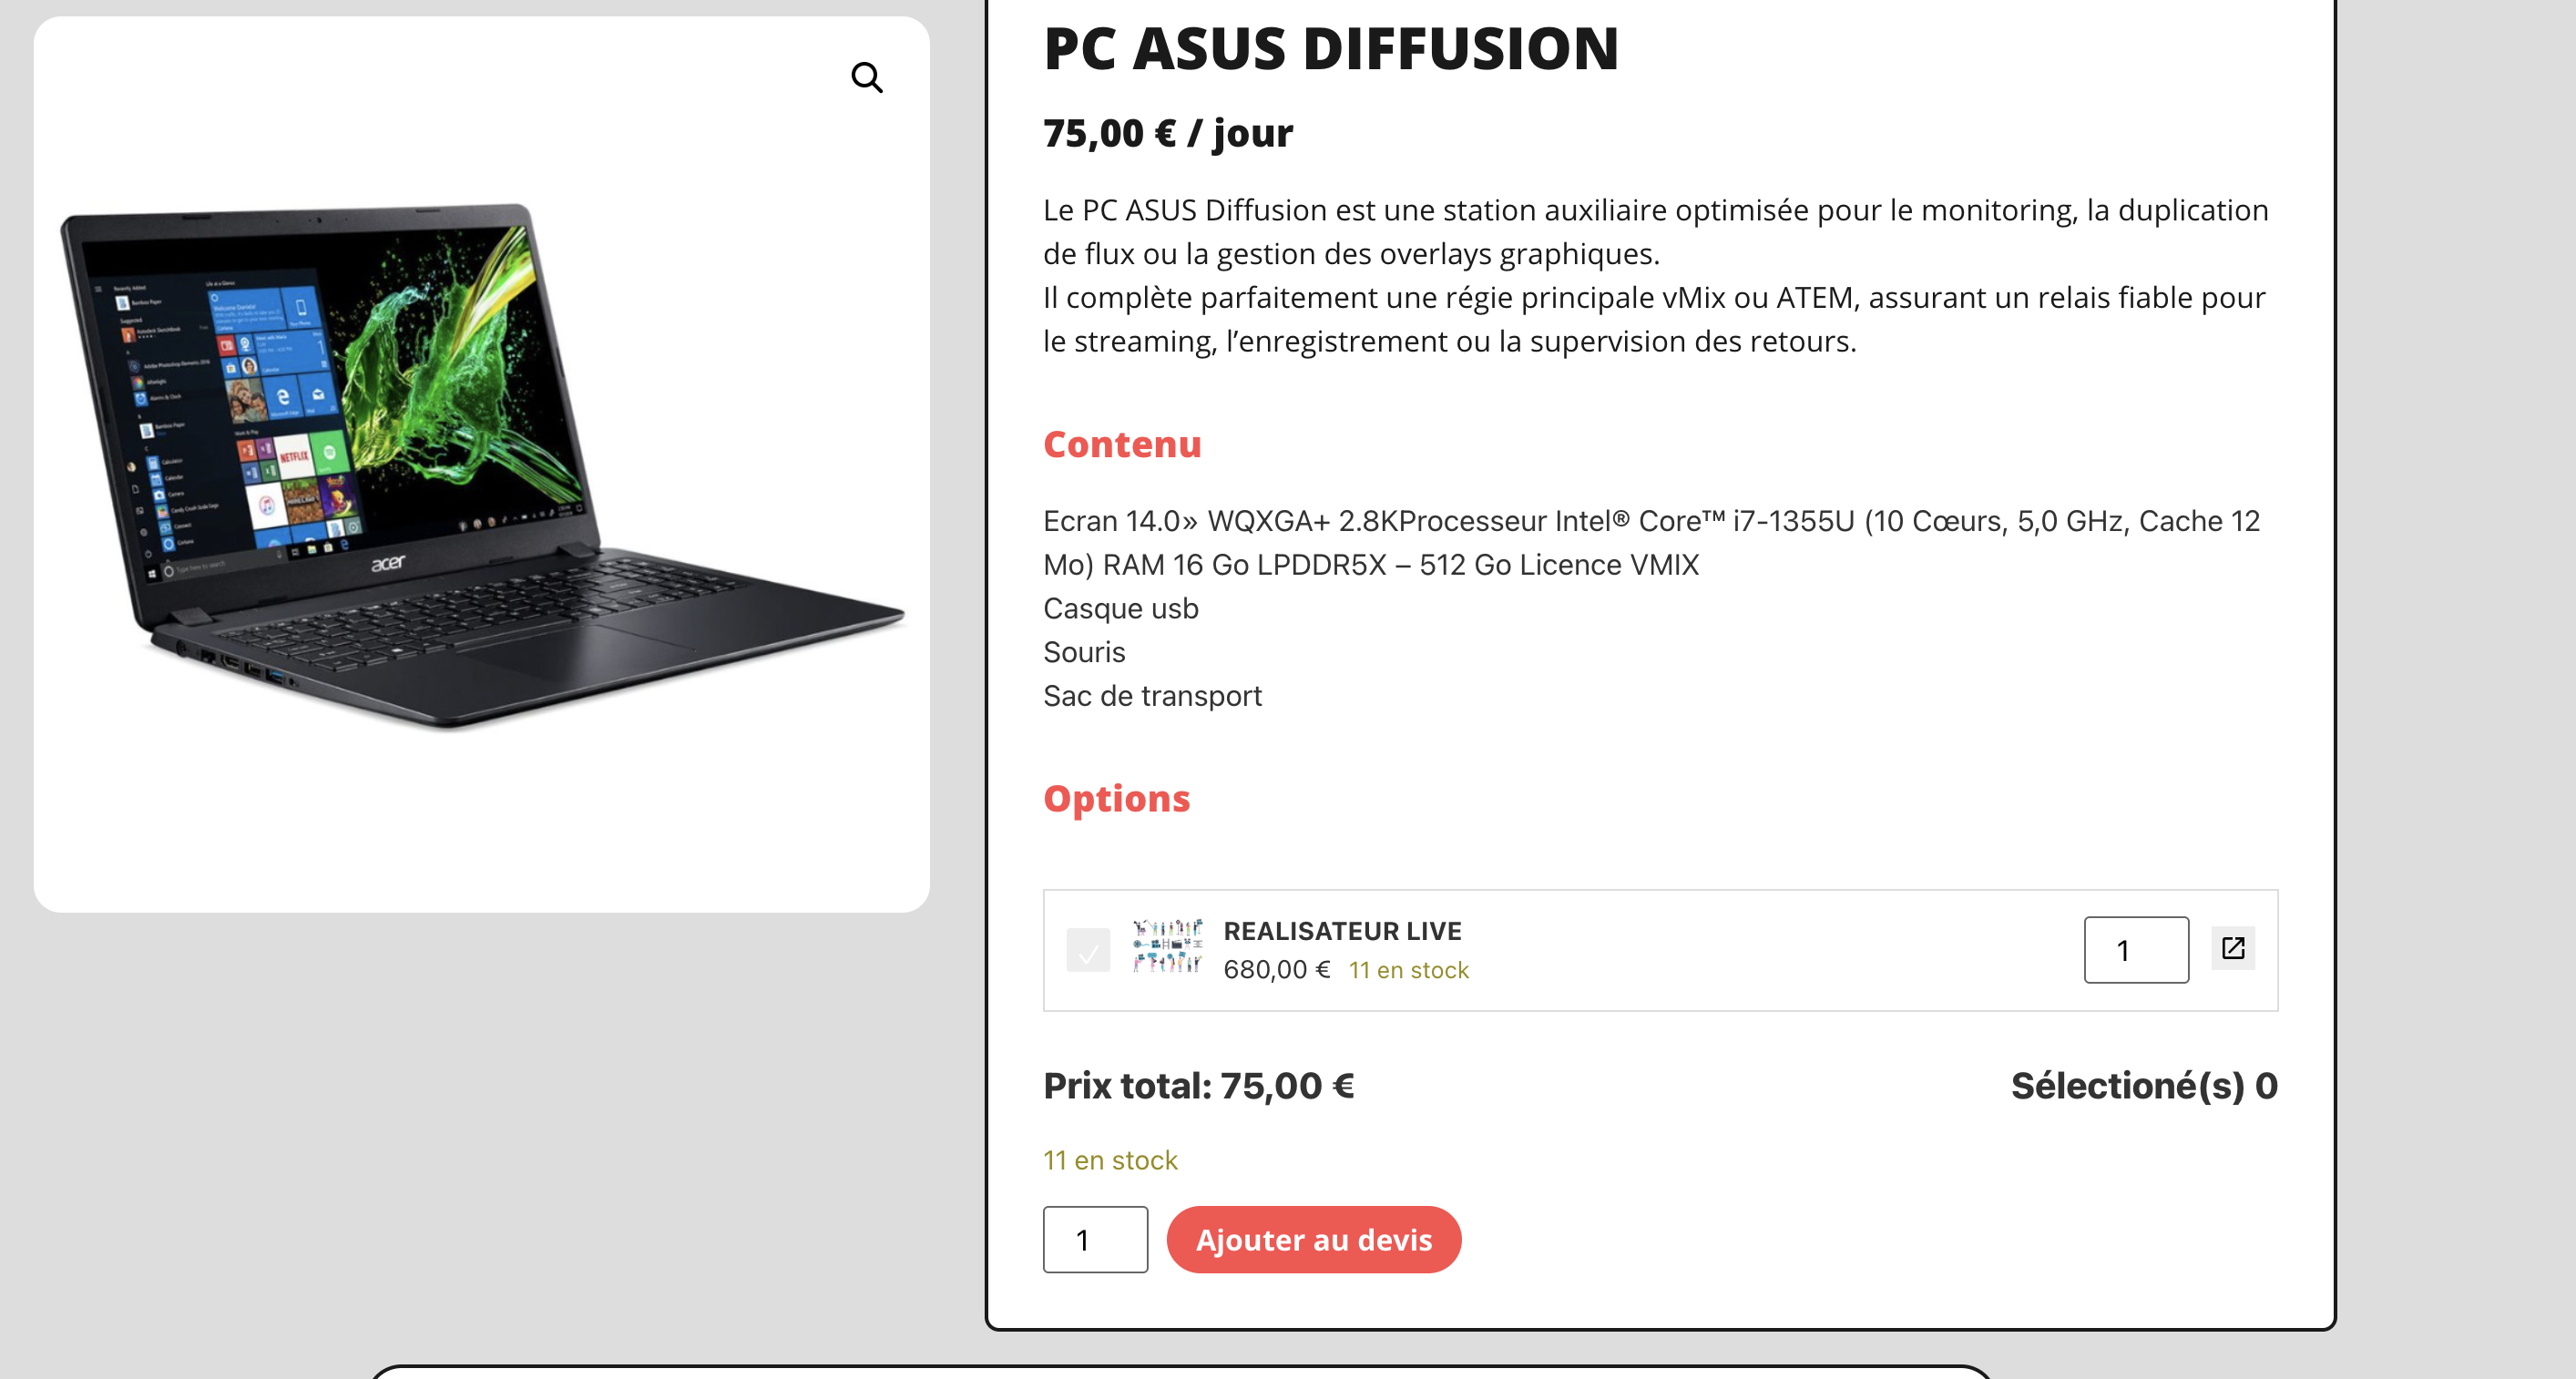The width and height of the screenshot is (2576, 1379).
Task: Click the 680,00 € option price
Action: [x=1276, y=970]
